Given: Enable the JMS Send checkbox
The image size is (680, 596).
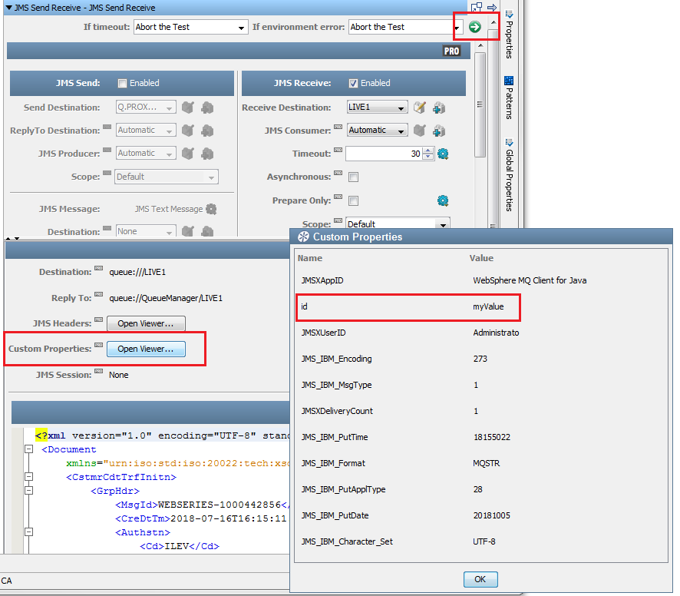Looking at the screenshot, I should (x=122, y=83).
